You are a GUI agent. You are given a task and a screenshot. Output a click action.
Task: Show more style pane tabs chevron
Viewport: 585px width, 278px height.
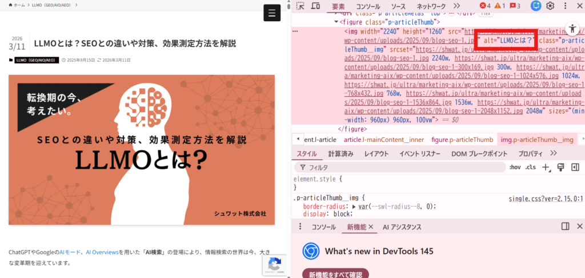[x=553, y=153]
